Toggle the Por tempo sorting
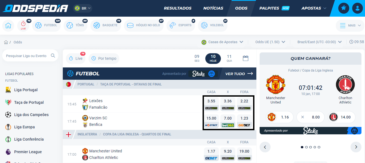 click(x=104, y=58)
